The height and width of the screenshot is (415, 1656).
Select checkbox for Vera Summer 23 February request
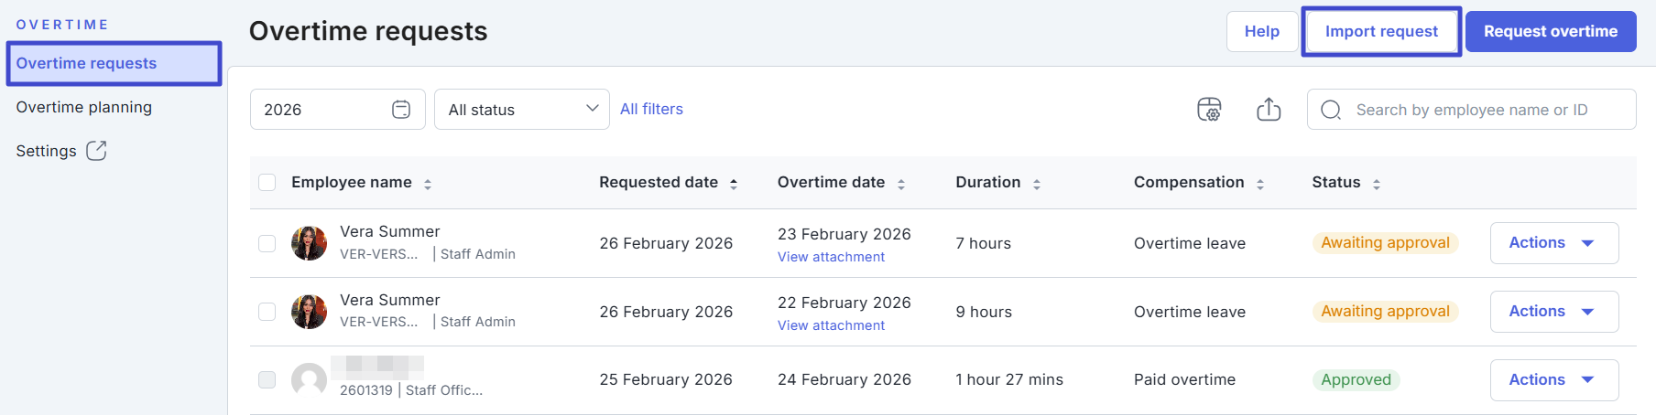(267, 243)
